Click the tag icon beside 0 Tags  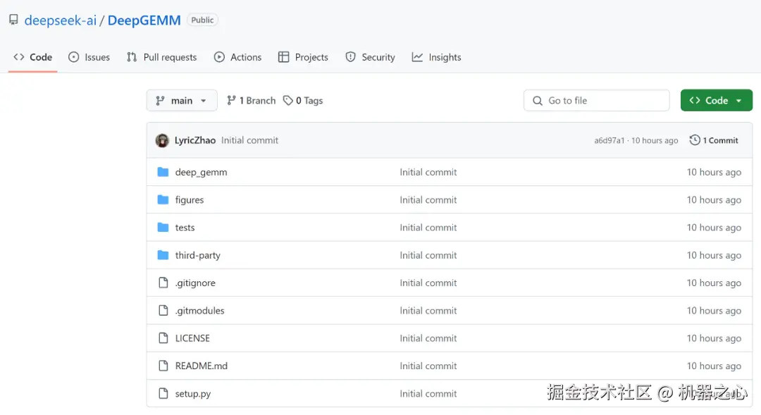[287, 101]
